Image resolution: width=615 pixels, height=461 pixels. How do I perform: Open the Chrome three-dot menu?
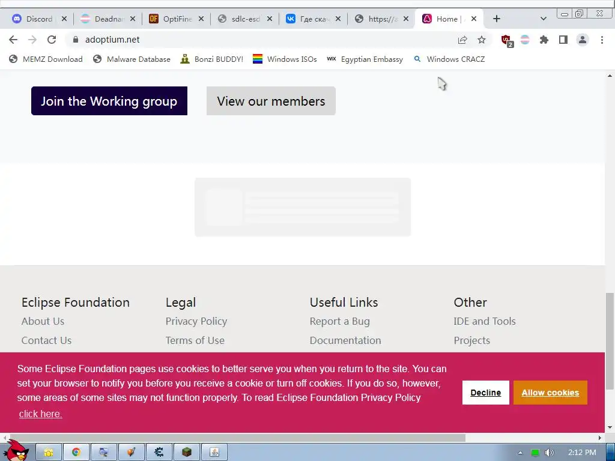click(x=602, y=40)
